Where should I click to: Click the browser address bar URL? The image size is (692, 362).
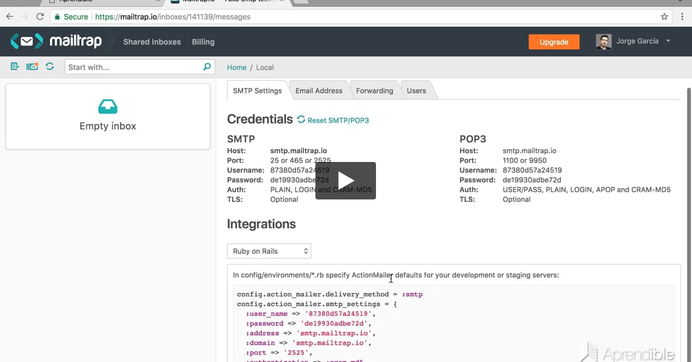[x=173, y=17]
